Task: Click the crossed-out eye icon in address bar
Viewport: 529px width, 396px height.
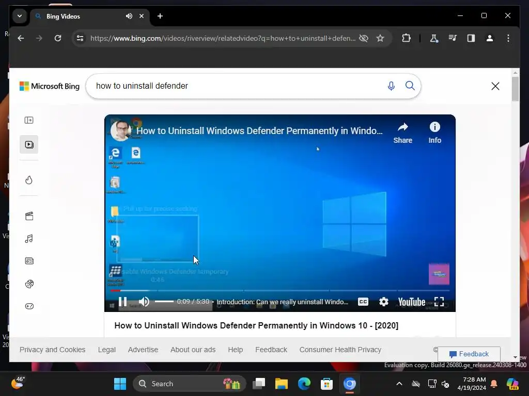Action: pyautogui.click(x=364, y=38)
